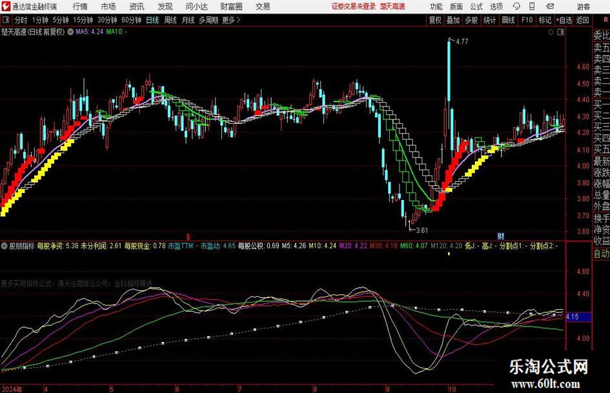Open the 选项 menu
610x393 pixels.
pos(496,6)
